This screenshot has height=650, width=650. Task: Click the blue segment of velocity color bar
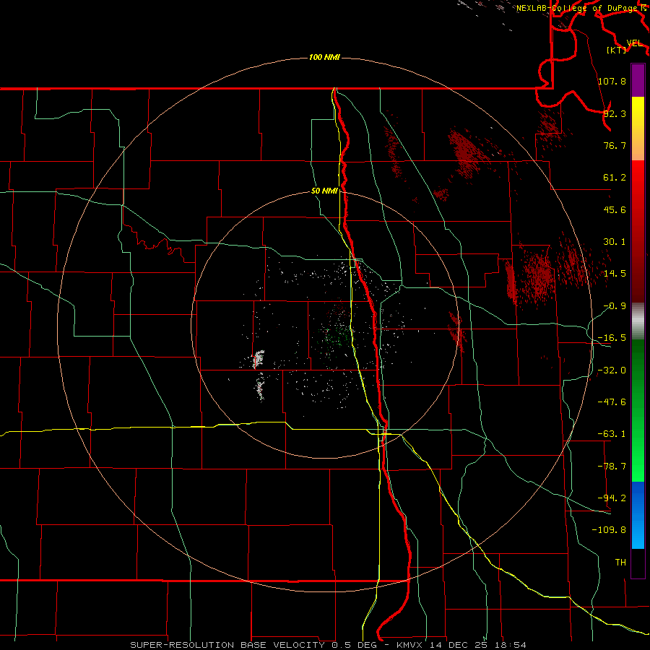tap(638, 515)
